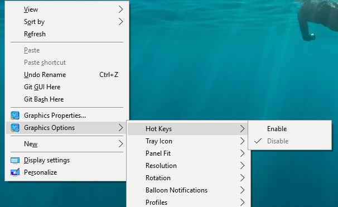The width and height of the screenshot is (338, 207).
Task: Expand the Sort by chevron arrow
Action: coord(121,22)
